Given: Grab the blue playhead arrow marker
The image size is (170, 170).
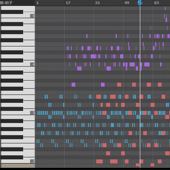Looking at the screenshot, I should 140,3.
